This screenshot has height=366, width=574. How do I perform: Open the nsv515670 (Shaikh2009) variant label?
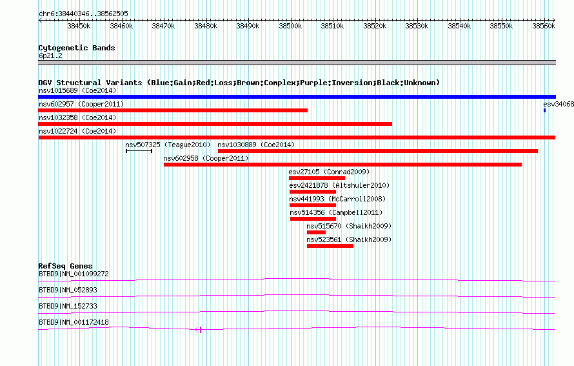pos(349,226)
